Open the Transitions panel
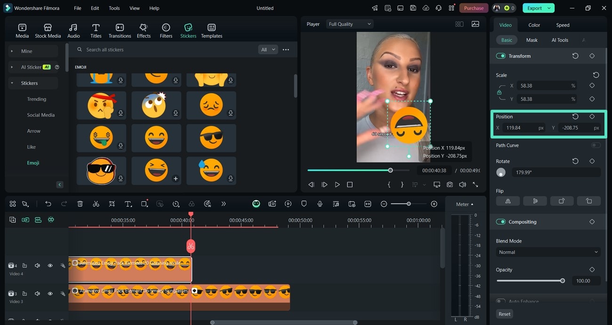 (120, 31)
